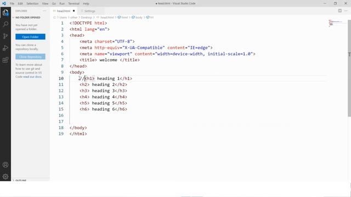The height and width of the screenshot is (197, 351).
Task: Open Explorer Views and More Actions ellipsis
Action: click(x=44, y=11)
